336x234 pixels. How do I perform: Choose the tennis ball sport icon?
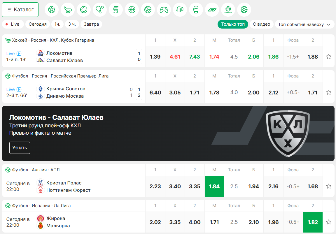click(84, 10)
